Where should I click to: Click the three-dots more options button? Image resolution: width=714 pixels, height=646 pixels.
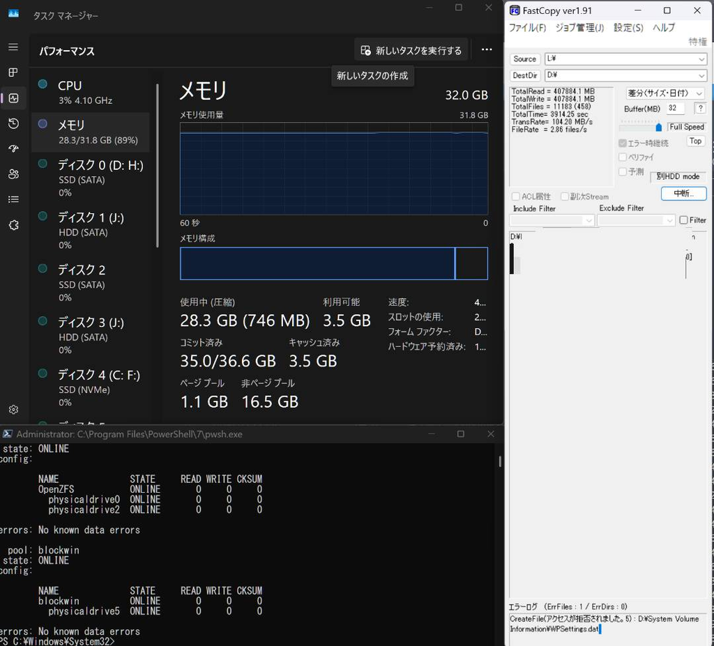click(x=486, y=49)
